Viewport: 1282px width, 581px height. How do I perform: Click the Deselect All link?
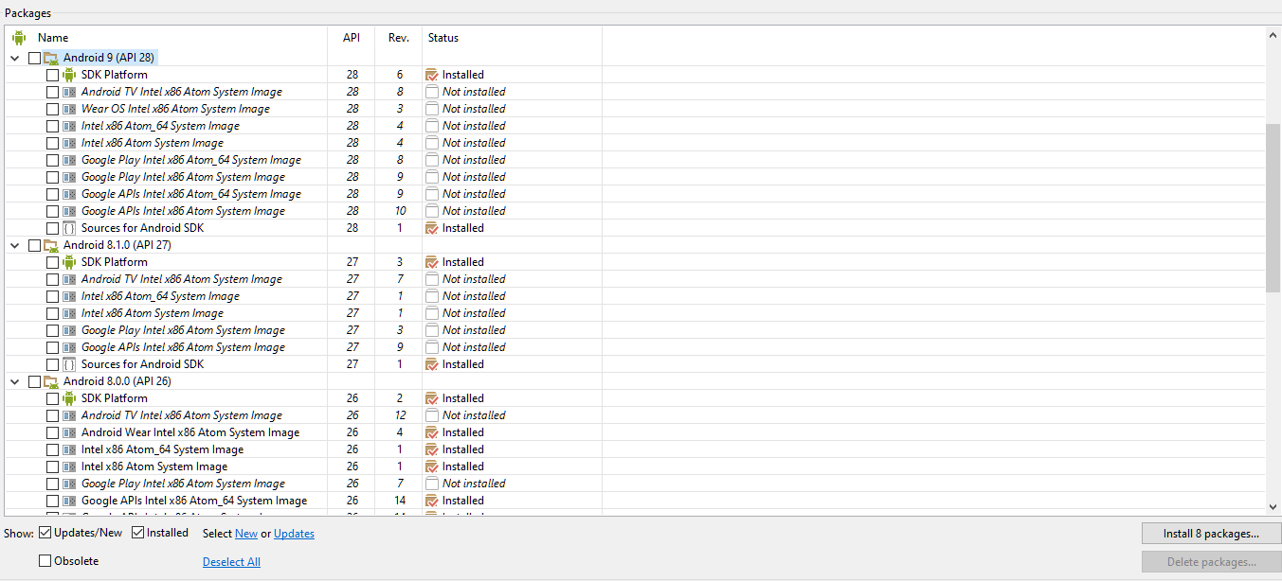pyautogui.click(x=231, y=562)
